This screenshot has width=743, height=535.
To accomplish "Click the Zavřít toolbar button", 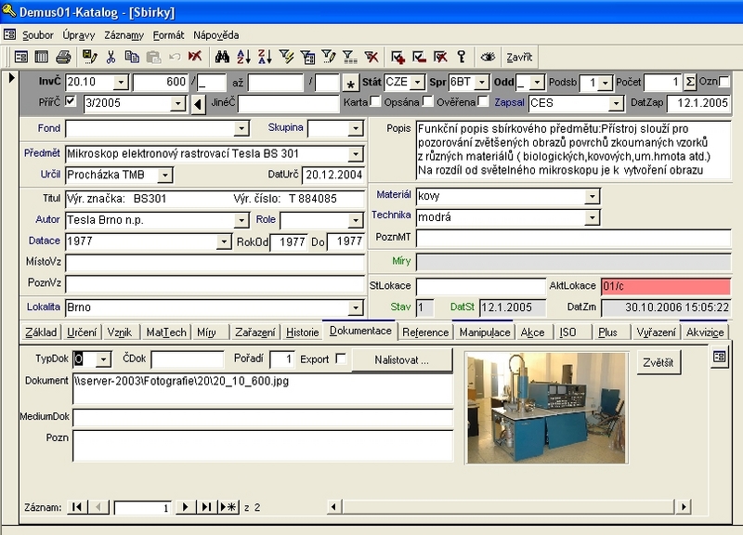I will pos(519,58).
